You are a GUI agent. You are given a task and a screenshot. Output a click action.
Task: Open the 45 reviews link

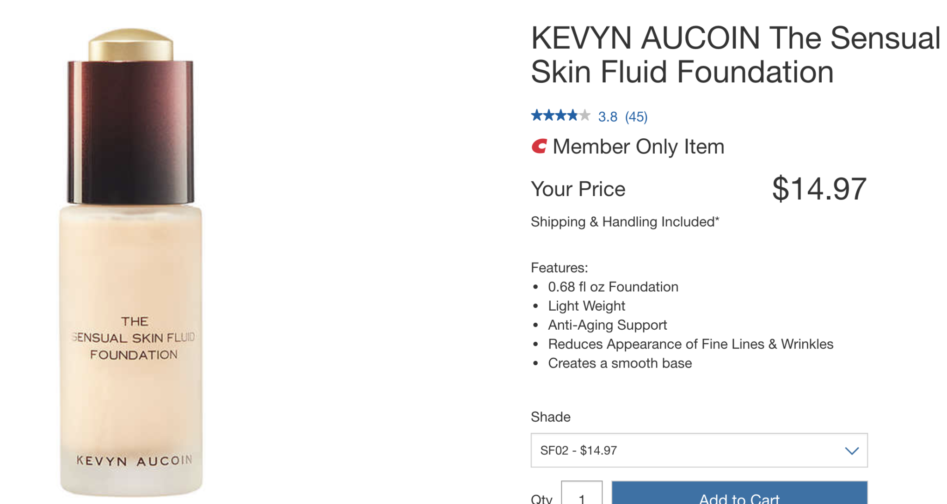[x=636, y=117]
